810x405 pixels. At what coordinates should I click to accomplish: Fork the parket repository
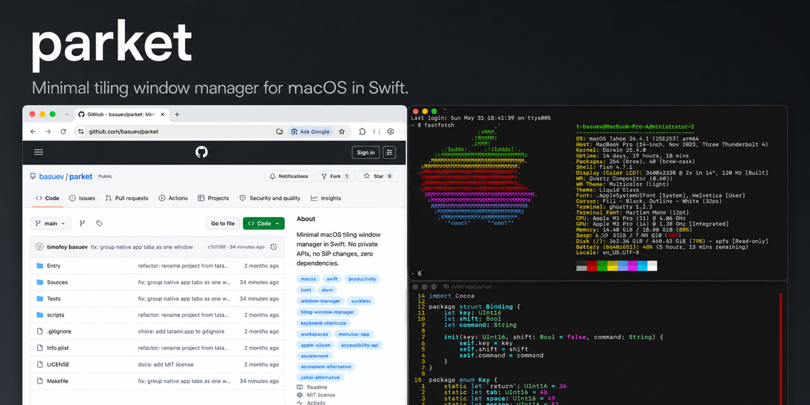335,177
